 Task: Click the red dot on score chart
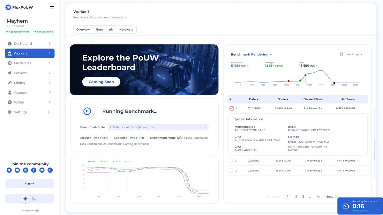pyautogui.click(x=289, y=81)
